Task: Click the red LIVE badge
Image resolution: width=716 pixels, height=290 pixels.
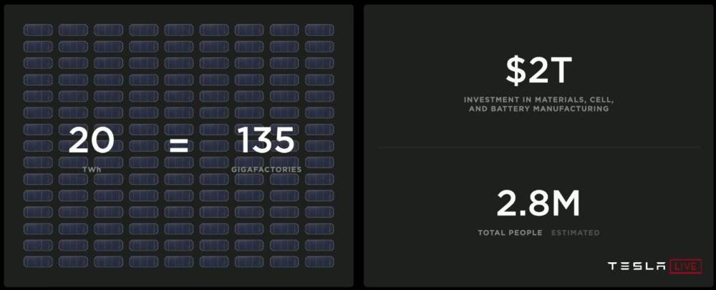Action: (x=685, y=266)
